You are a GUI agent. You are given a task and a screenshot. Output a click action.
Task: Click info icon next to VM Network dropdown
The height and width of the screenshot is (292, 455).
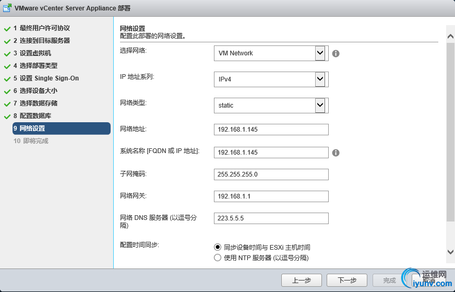[336, 53]
